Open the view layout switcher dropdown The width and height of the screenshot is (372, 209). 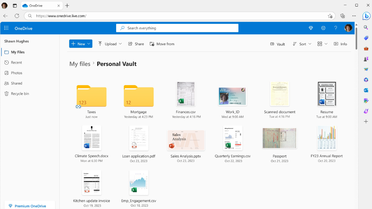click(322, 44)
